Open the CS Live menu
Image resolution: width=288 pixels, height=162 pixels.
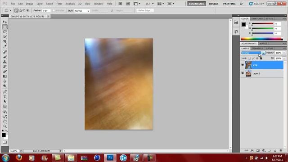pyautogui.click(x=256, y=4)
